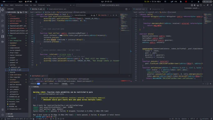Go to next match in find widget
The image size is (213, 120).
click(x=111, y=15)
